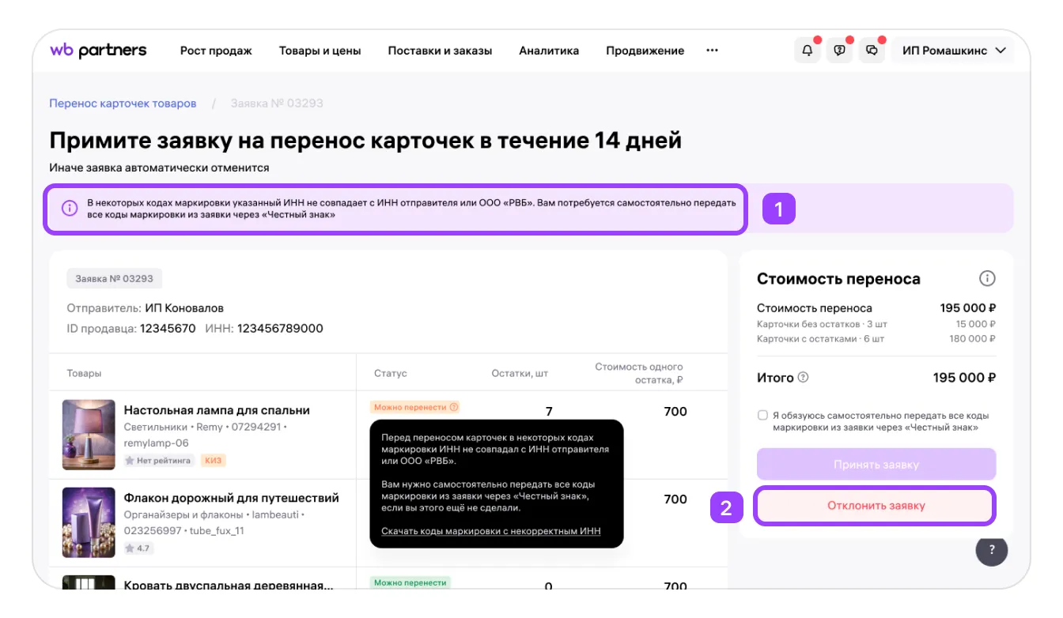Click question icon next to Итого
Image resolution: width=1063 pixels, height=618 pixels.
point(803,378)
